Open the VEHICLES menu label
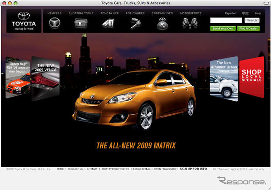The height and width of the screenshot is (190, 271). pyautogui.click(x=55, y=13)
